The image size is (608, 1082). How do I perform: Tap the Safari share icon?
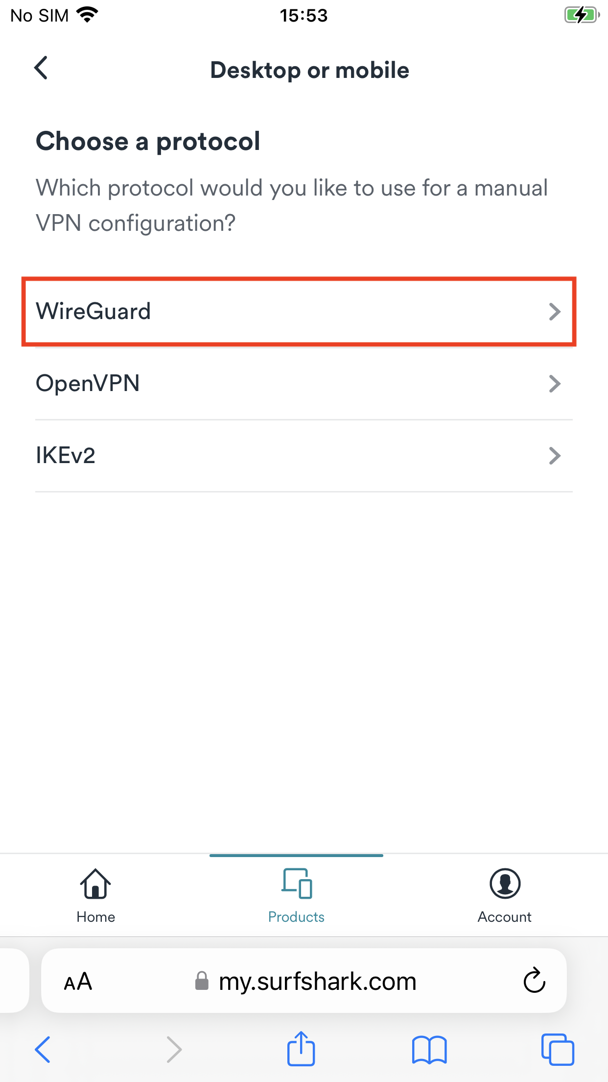tap(301, 1049)
